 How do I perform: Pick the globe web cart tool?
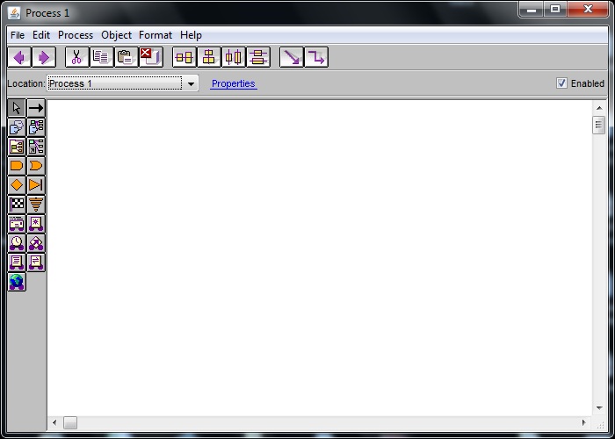(17, 282)
